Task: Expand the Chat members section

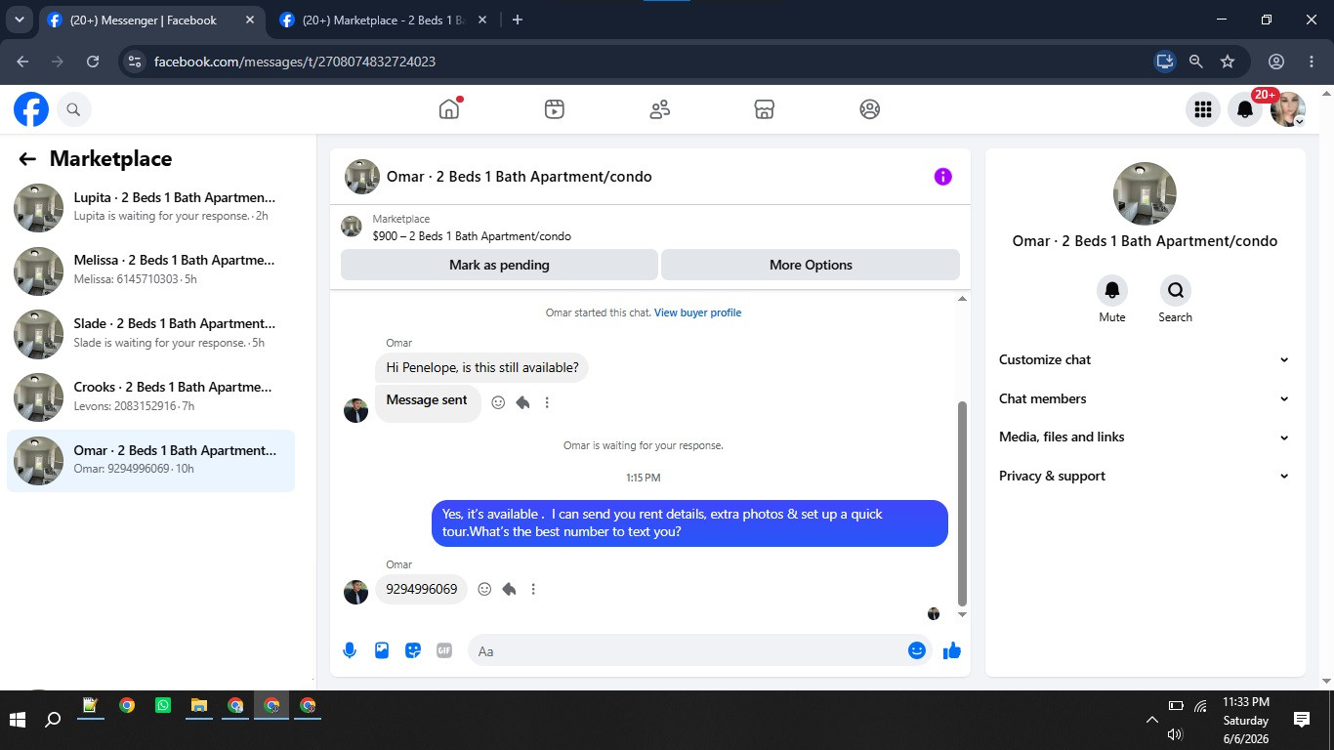Action: 1145,398
